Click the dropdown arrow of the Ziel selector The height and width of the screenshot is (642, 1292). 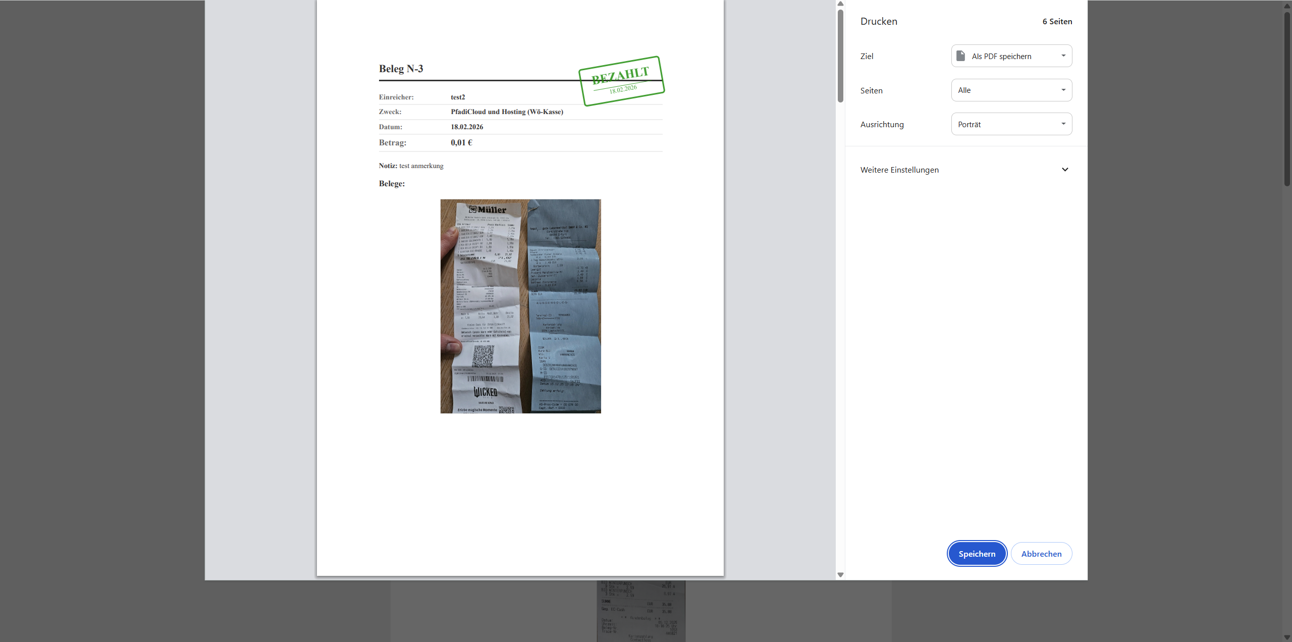pyautogui.click(x=1063, y=56)
